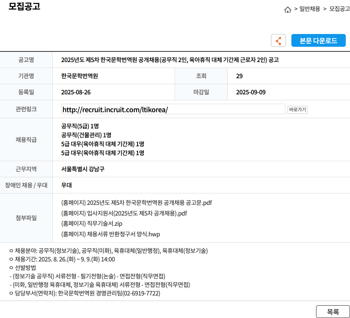Click the work location 서울특별시 강남구

83,169
